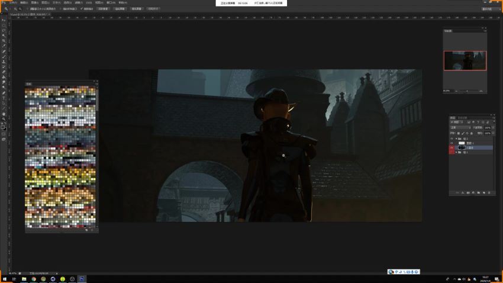Toggle visibility of the selected dark layer
Screen dimensions: 503x283
(452, 147)
